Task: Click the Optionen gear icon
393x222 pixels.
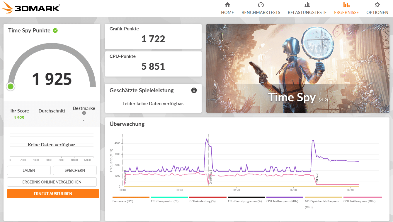Action: point(377,5)
